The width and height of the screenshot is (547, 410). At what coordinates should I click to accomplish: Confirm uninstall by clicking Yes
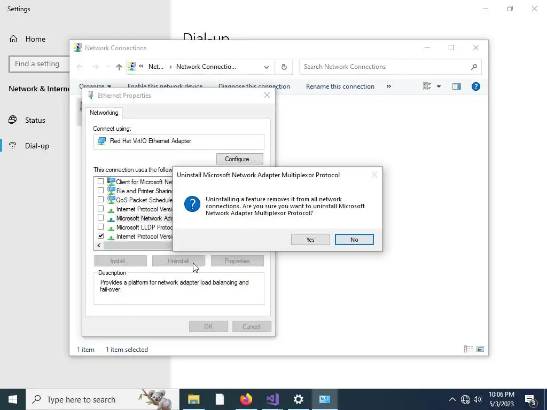coord(310,240)
